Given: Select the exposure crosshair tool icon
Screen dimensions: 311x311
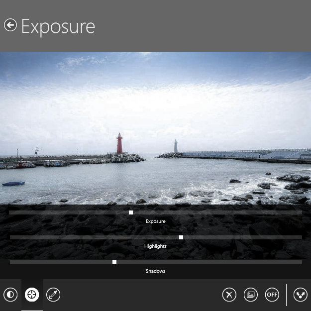Looking at the screenshot, I should point(32,295).
